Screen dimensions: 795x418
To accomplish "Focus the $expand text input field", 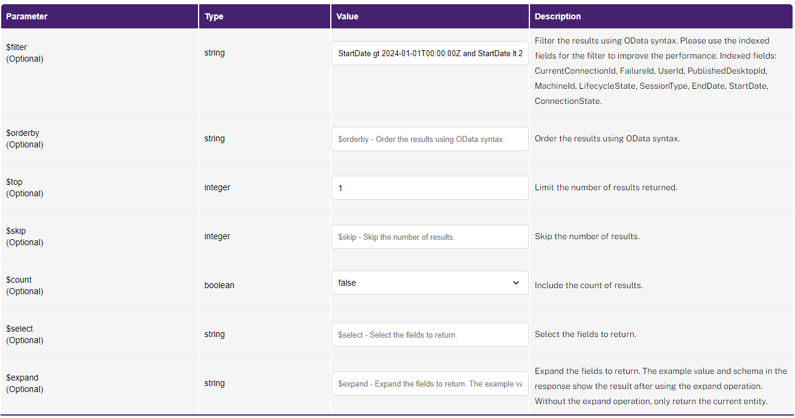I will [x=430, y=384].
